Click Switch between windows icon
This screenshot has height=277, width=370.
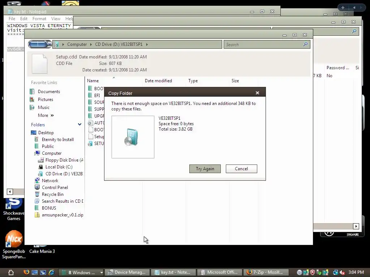[43, 273]
